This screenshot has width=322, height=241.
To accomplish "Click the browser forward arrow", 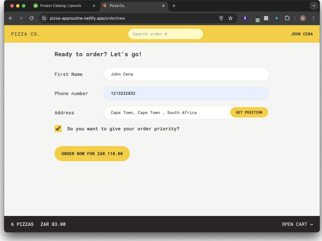I will (x=21, y=18).
